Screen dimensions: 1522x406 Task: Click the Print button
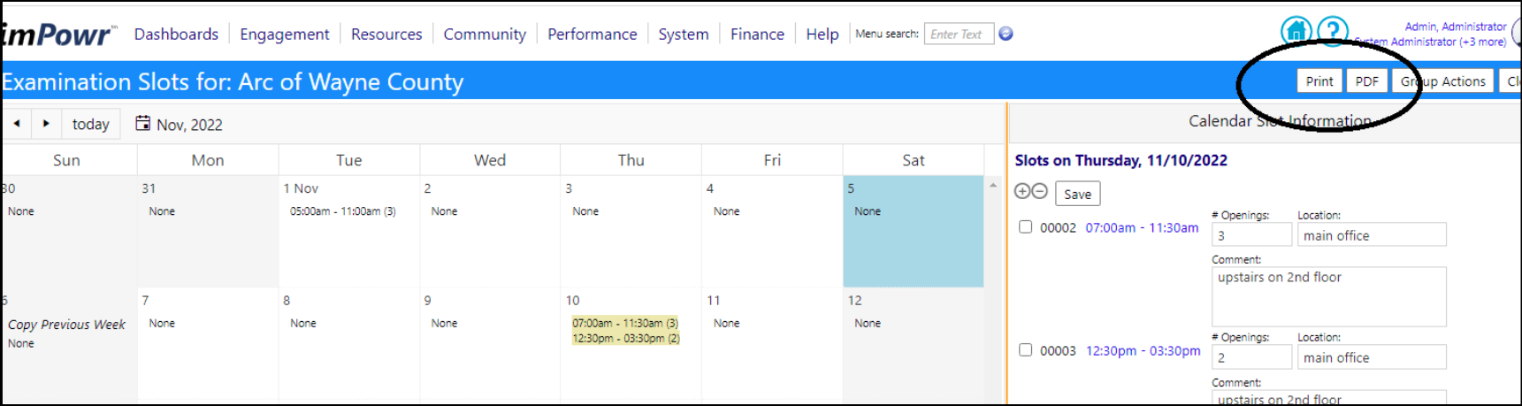[x=1319, y=81]
